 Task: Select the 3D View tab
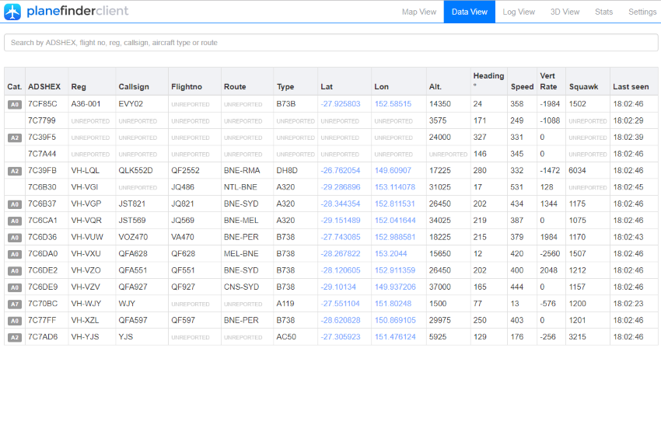coord(565,12)
